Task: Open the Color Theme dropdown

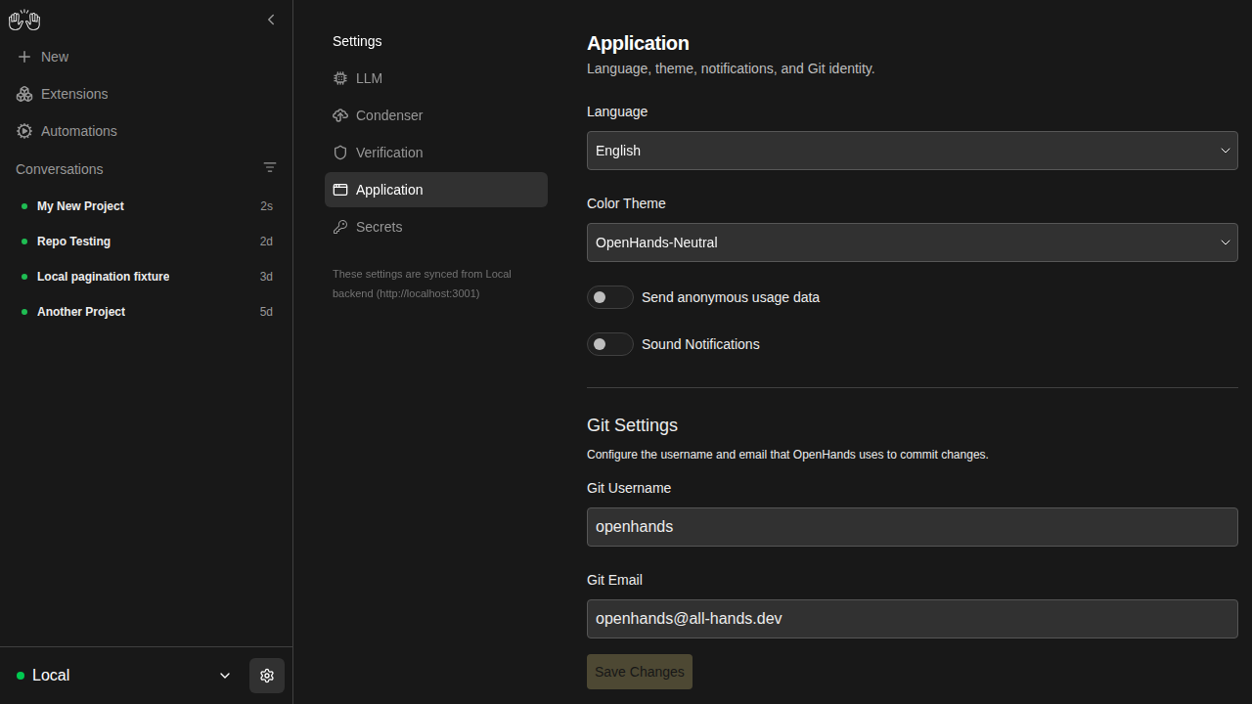Action: click(x=913, y=242)
